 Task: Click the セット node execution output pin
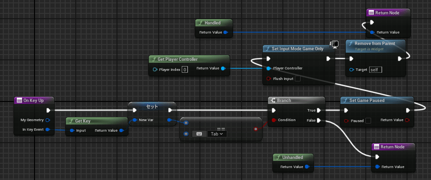[170, 110]
